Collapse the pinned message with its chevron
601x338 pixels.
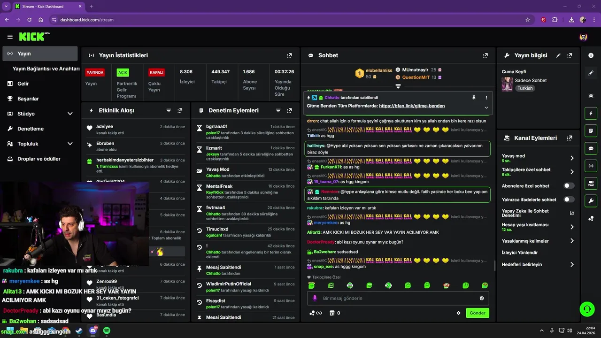tap(486, 108)
